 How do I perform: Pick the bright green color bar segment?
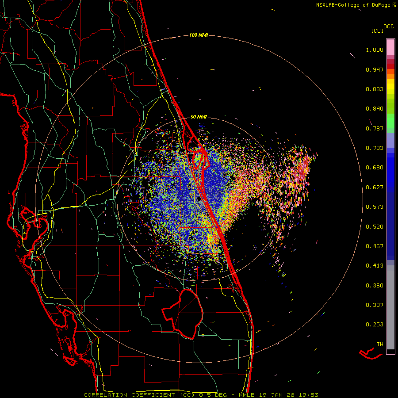point(390,121)
